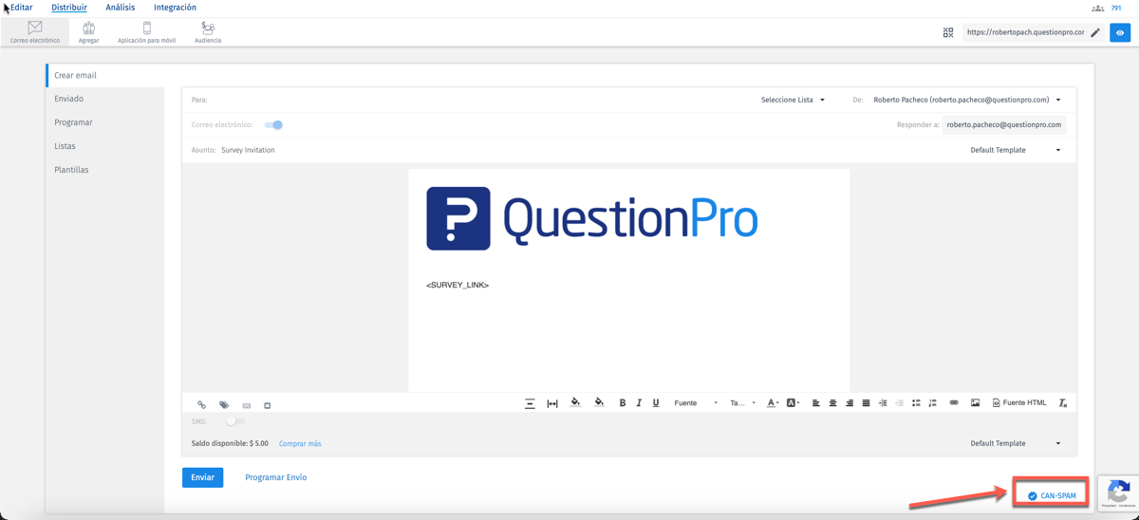Decrease indent
The image size is (1139, 520).
[x=899, y=403]
